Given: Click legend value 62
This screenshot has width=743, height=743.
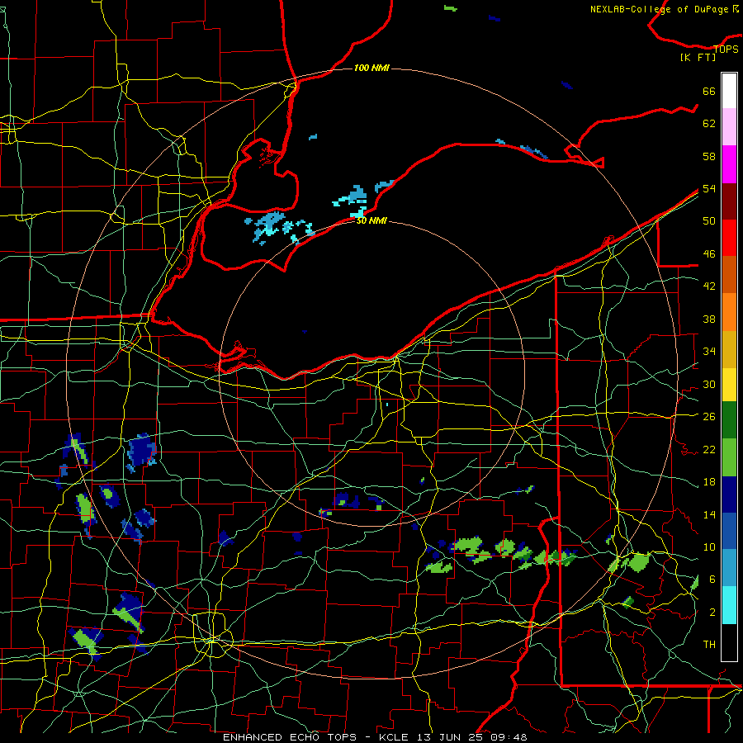Looking at the screenshot, I should pyautogui.click(x=709, y=123).
